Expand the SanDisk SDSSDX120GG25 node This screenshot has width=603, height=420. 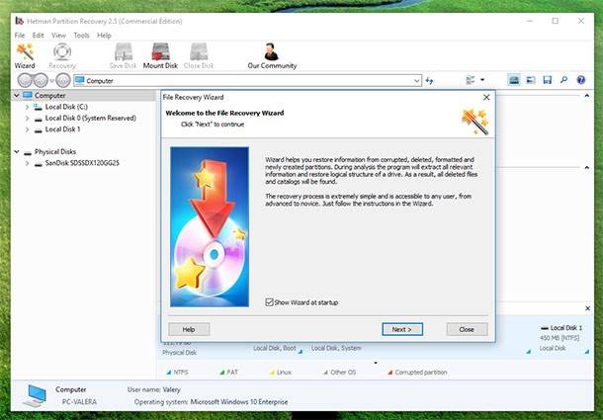pyautogui.click(x=27, y=163)
